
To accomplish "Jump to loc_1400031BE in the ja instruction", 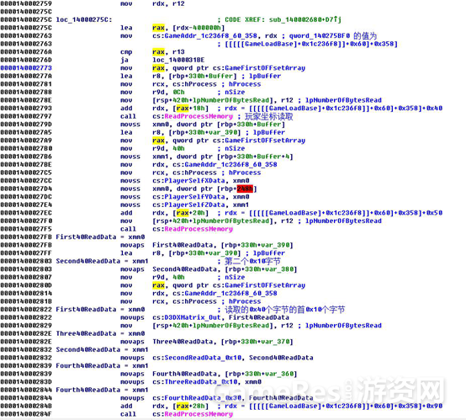I will coord(178,60).
